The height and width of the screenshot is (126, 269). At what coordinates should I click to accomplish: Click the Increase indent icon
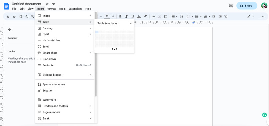pyautogui.click(x=220, y=17)
